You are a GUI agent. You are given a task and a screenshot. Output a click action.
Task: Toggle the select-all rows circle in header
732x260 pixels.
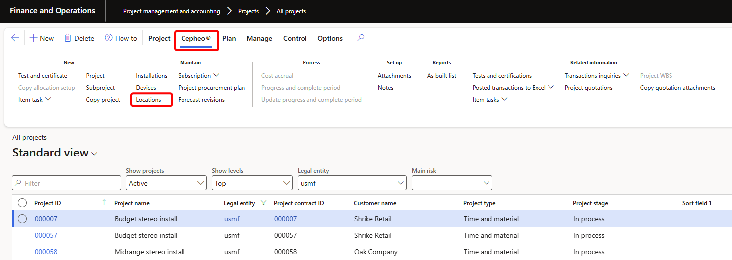point(22,203)
